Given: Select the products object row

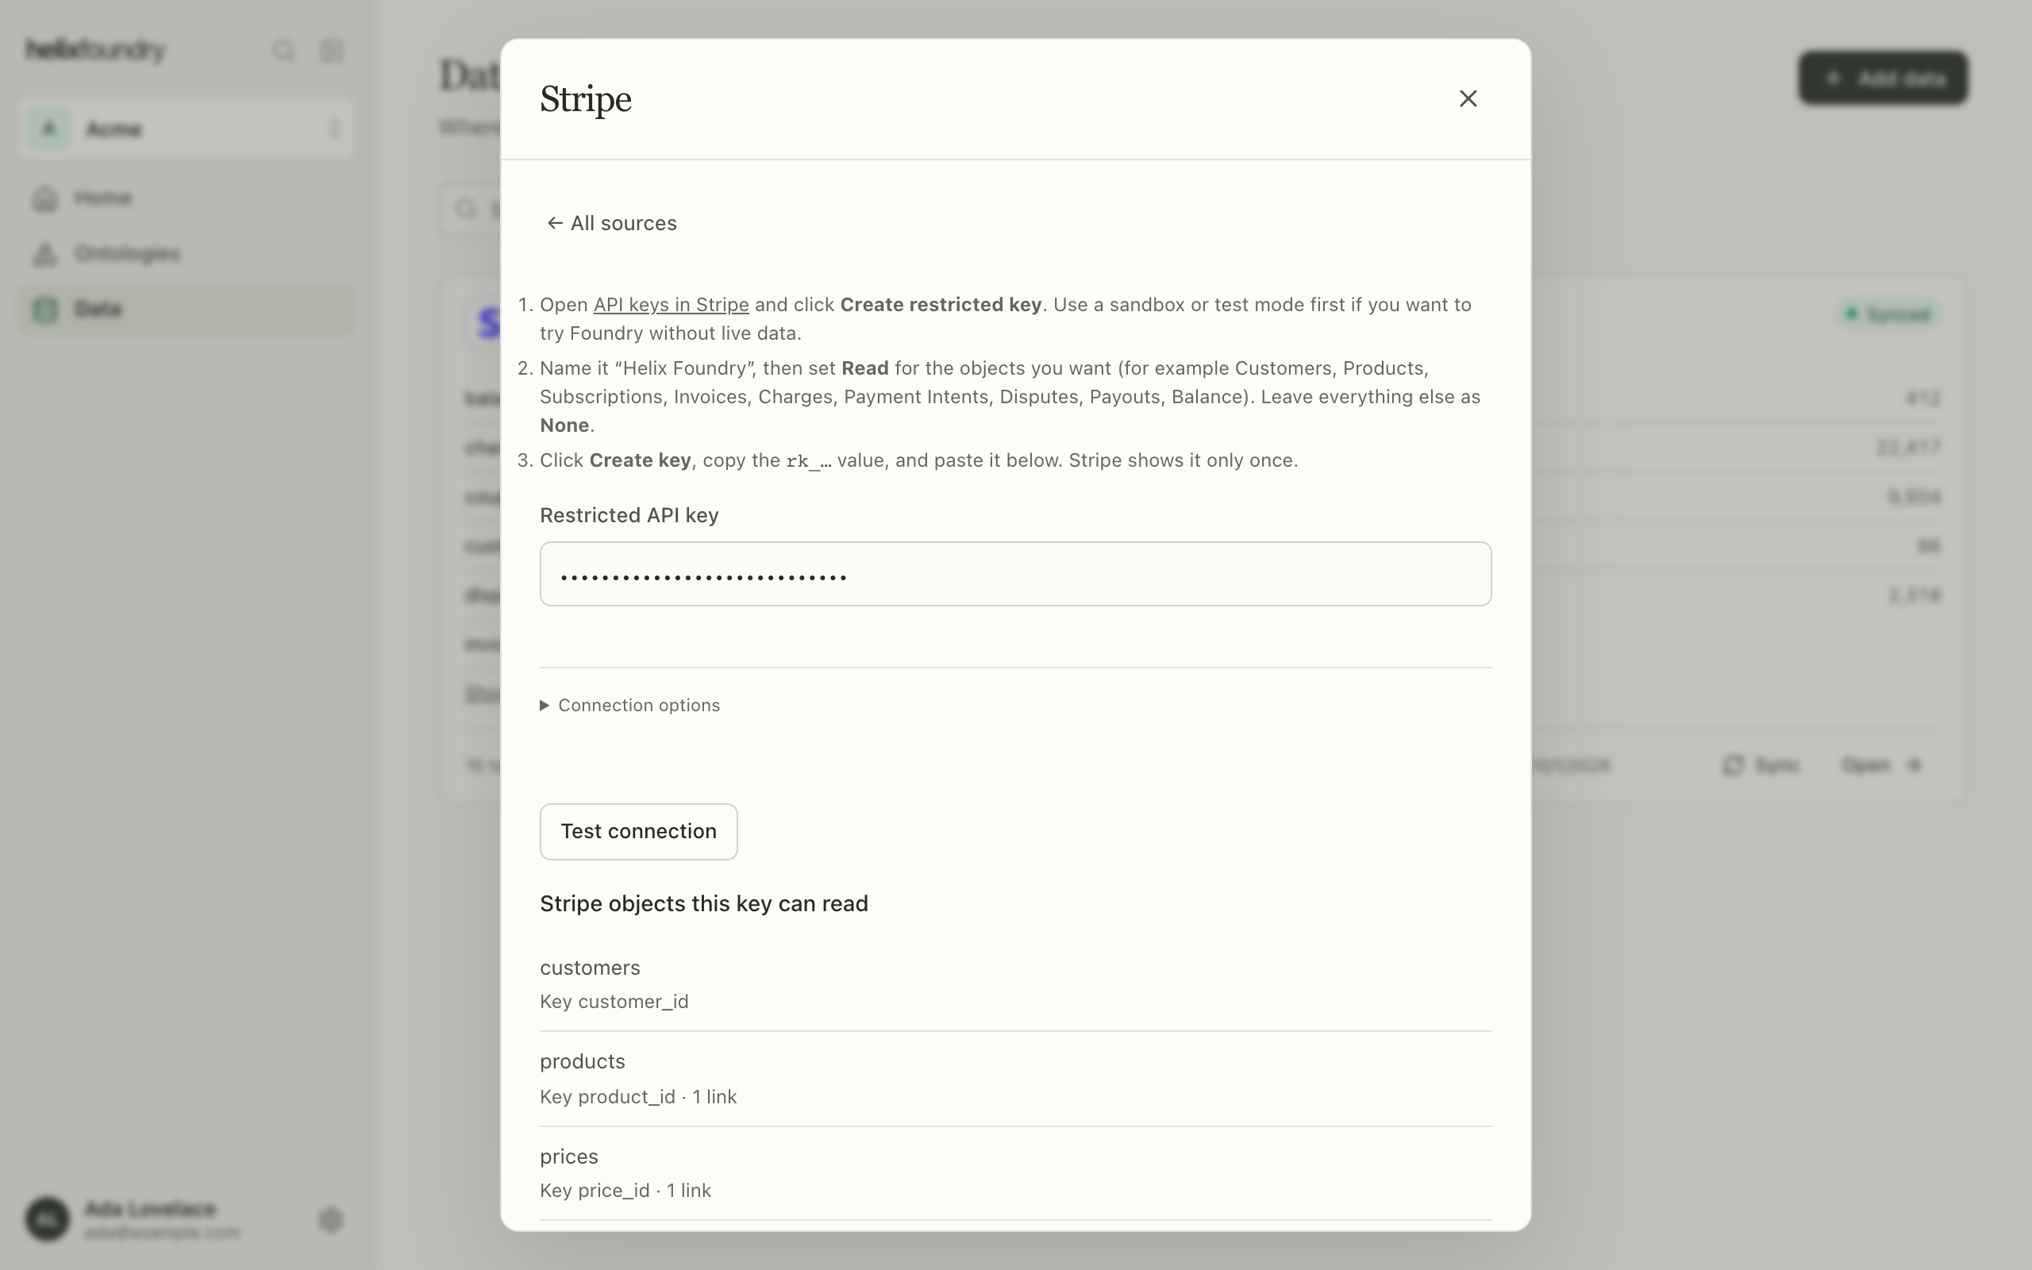Looking at the screenshot, I should tap(1015, 1079).
